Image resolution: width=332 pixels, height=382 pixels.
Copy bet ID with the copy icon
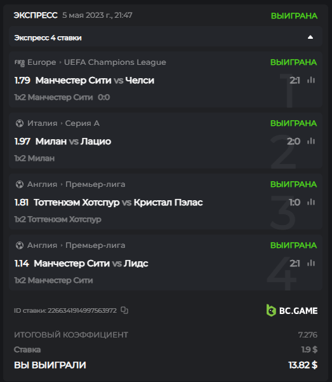click(x=124, y=310)
